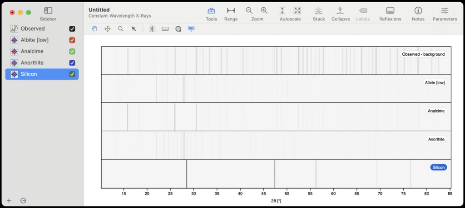
Task: Collapse the patterns view
Action: click(340, 11)
